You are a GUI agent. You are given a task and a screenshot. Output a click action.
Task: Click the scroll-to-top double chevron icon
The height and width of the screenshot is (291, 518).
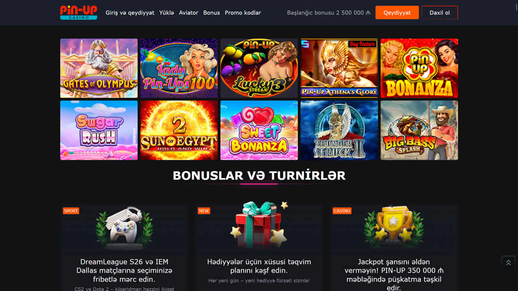[x=508, y=263]
